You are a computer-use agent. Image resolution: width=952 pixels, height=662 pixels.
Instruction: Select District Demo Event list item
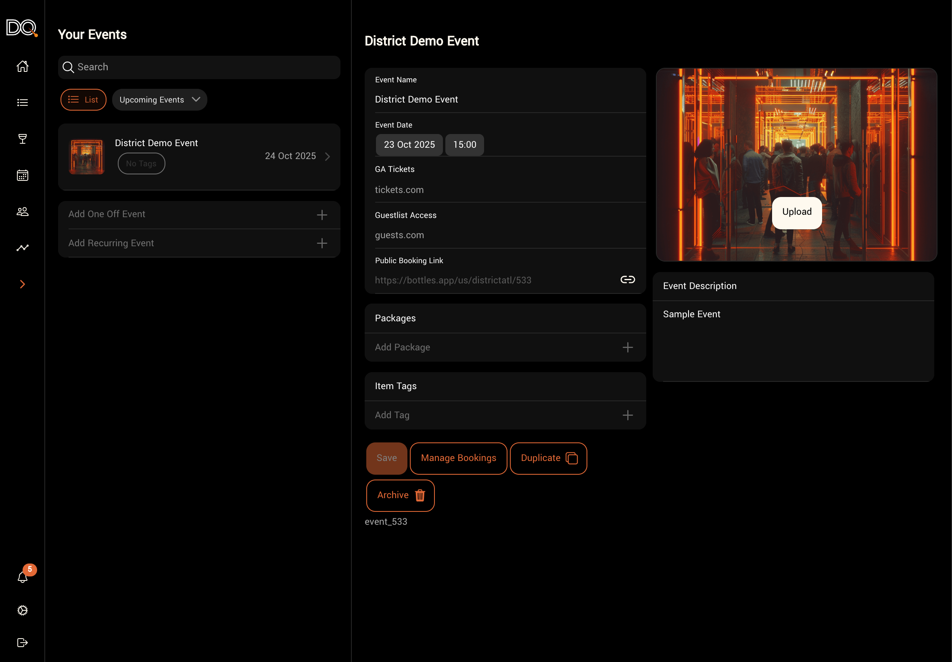(199, 156)
